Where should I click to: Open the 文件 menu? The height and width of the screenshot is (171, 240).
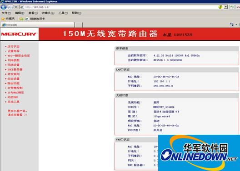[6, 13]
